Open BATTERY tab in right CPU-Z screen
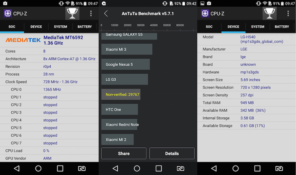296x175 pixels. click(x=282, y=27)
